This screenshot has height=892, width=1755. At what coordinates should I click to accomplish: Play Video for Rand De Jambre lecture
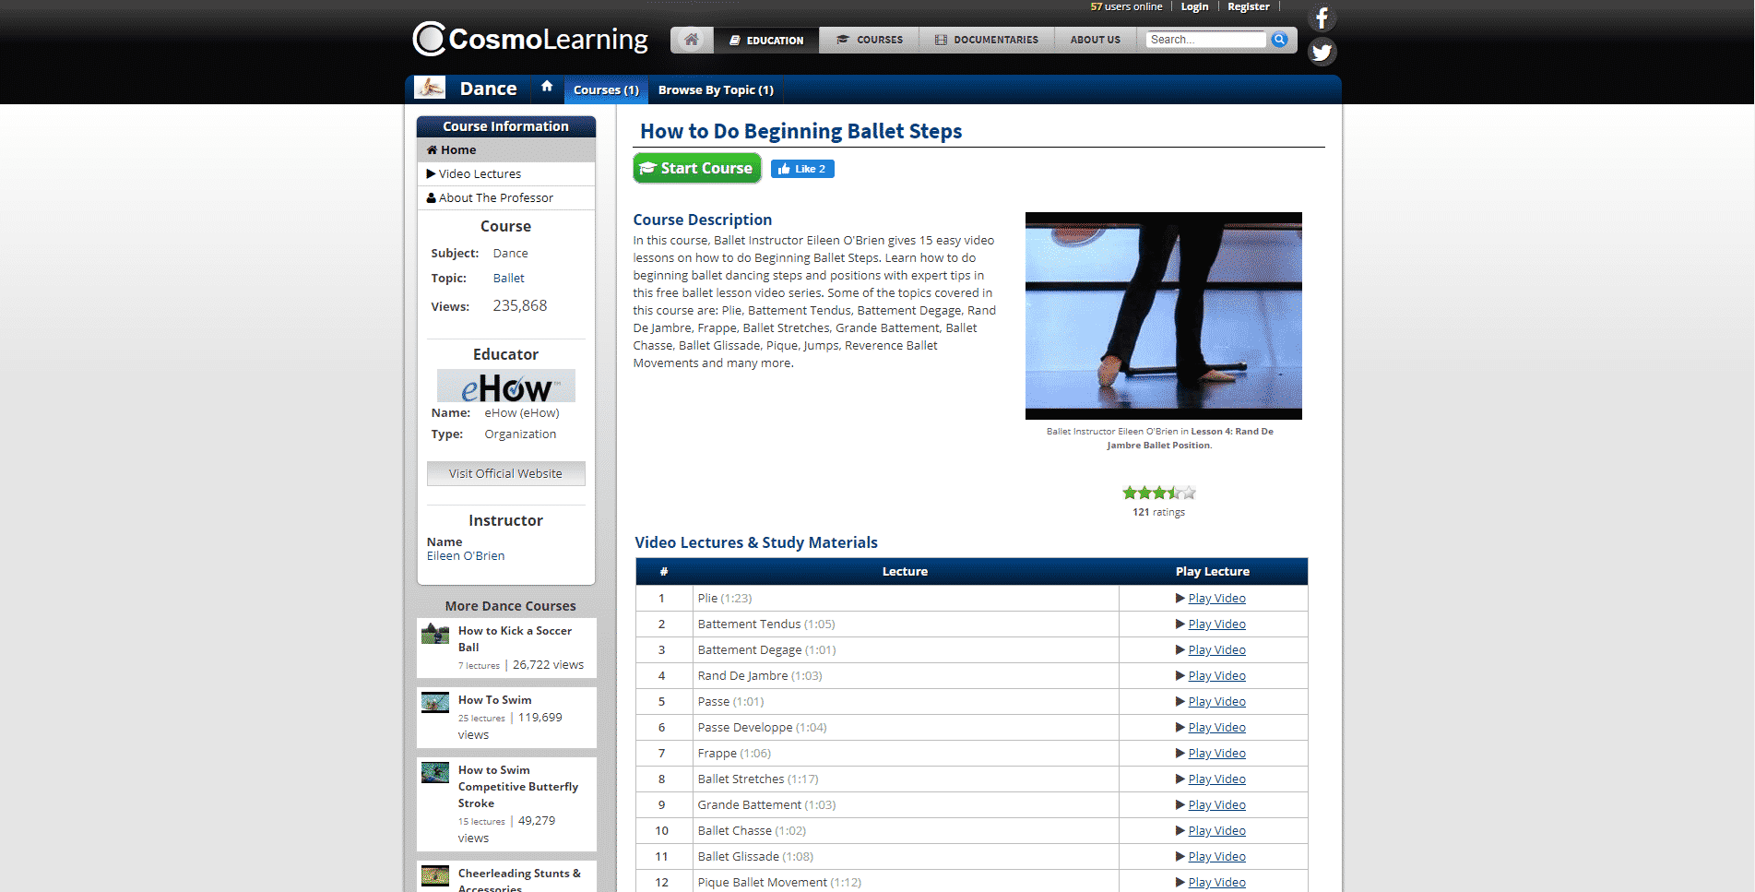(x=1216, y=675)
